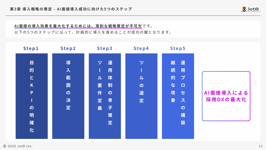Click the AI面接導入による採用DXの最大化 outlined box
This screenshot has height=150, width=266.
(x=226, y=96)
